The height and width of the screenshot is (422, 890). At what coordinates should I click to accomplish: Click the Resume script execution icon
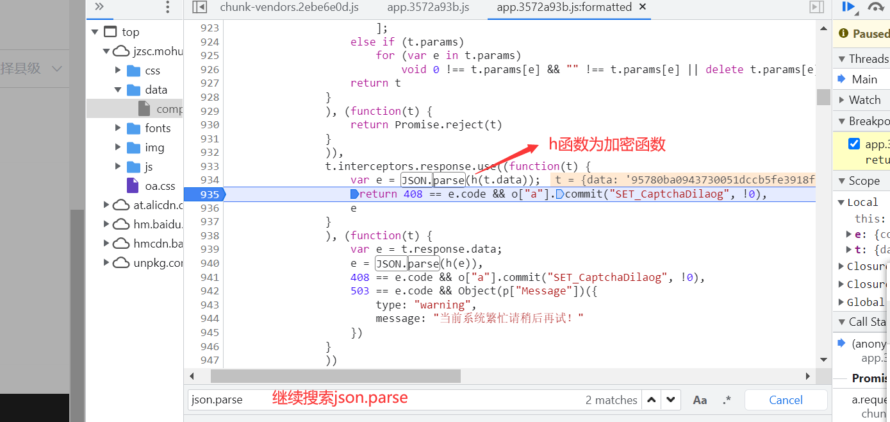point(847,8)
